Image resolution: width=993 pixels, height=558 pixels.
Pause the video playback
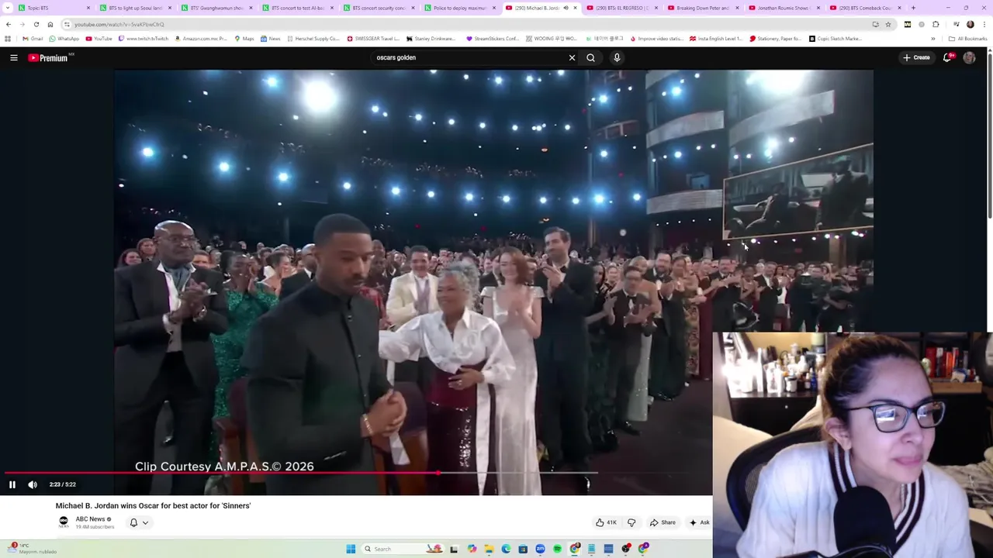[12, 484]
